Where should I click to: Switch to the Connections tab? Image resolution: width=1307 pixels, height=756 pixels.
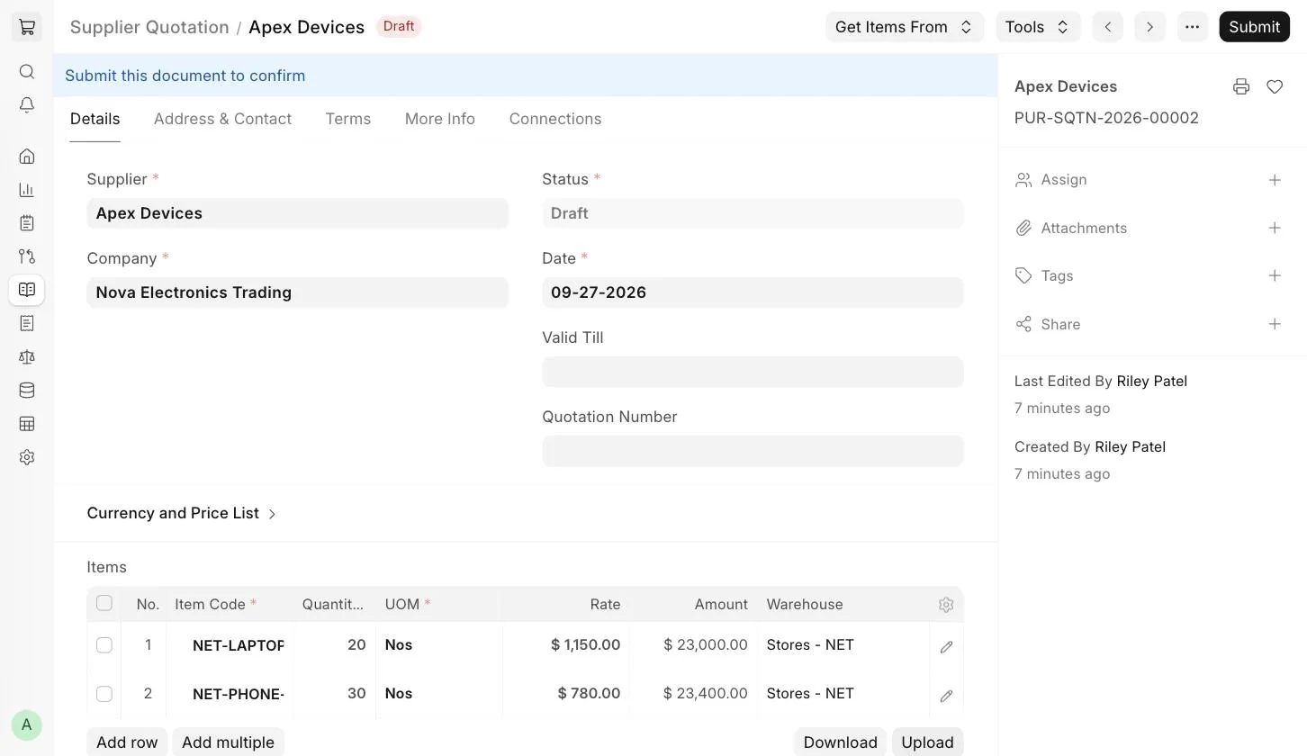[x=555, y=119]
